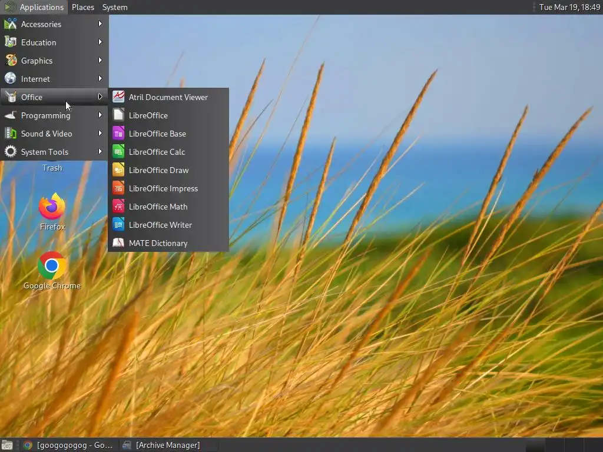This screenshot has width=603, height=452.
Task: Click the Office category icon
Action: click(11, 97)
